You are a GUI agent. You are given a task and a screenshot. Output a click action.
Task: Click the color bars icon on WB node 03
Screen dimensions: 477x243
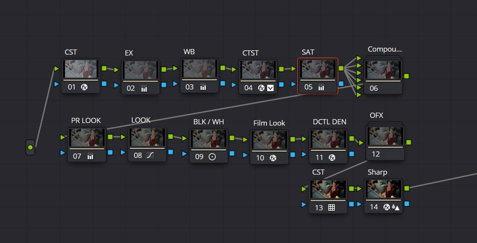coord(203,87)
